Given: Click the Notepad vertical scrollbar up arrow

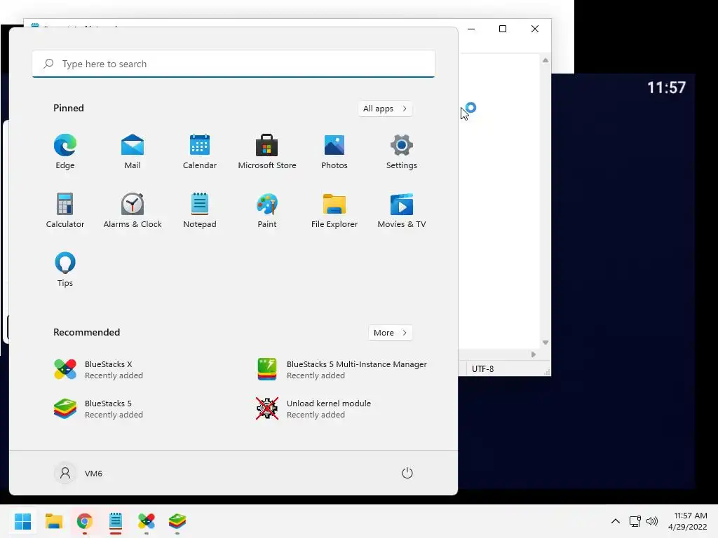Looking at the screenshot, I should click(x=546, y=60).
